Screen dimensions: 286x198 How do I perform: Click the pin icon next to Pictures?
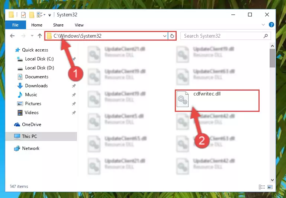(74, 104)
